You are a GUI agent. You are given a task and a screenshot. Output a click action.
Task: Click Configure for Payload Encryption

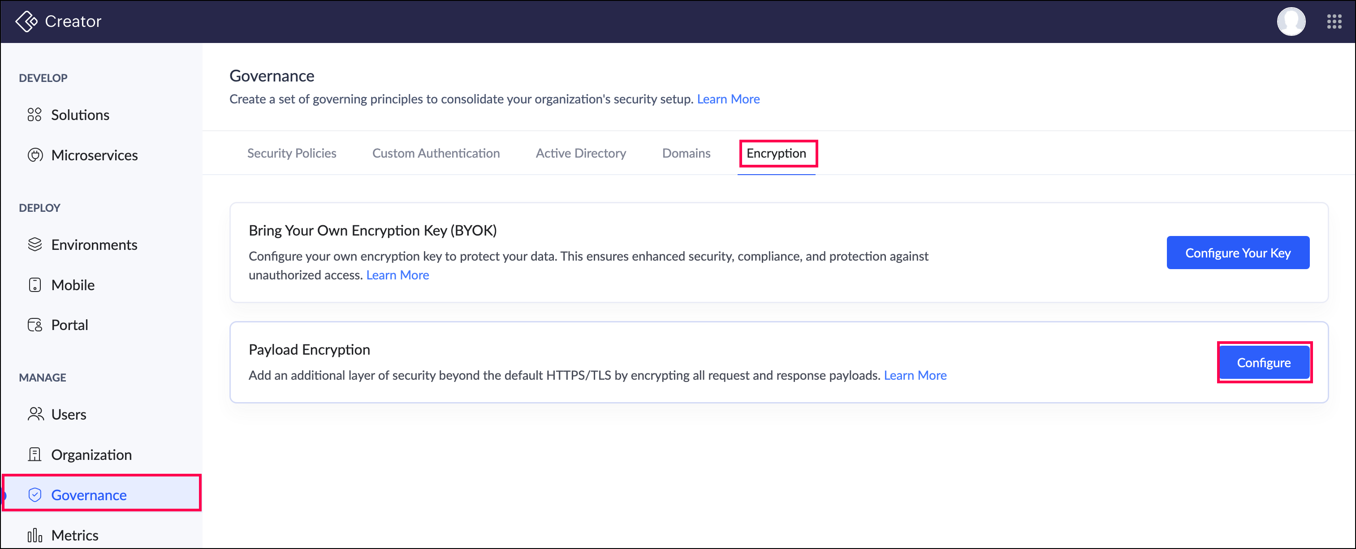[1263, 362]
